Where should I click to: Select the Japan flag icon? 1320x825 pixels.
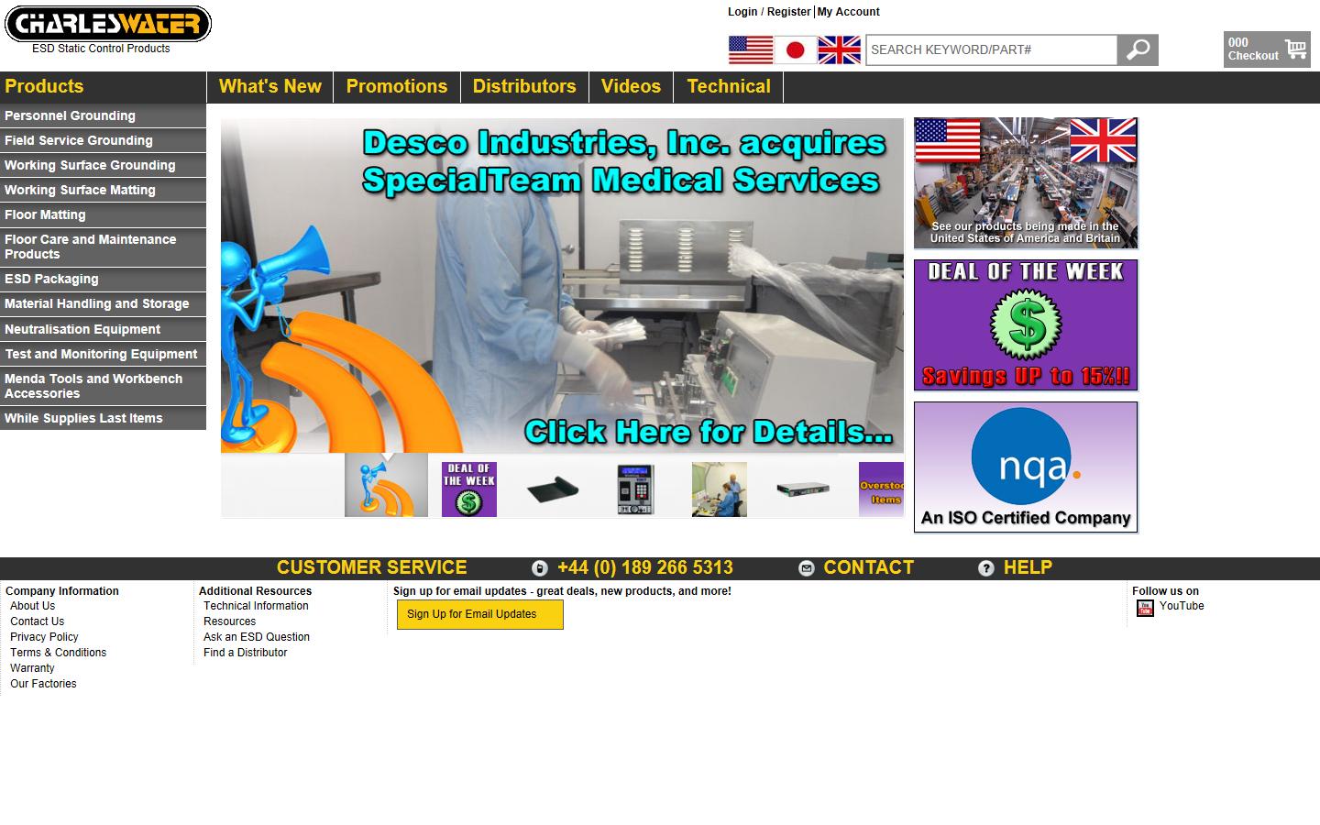point(795,49)
